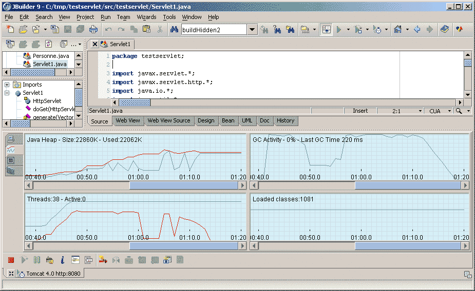This screenshot has width=475, height=291.
Task: Open the Wizards menu
Action: click(x=146, y=17)
